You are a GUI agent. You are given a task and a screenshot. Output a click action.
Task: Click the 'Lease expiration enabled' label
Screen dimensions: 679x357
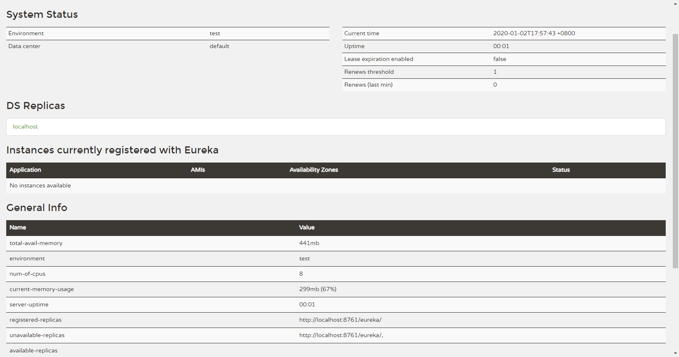click(x=379, y=59)
